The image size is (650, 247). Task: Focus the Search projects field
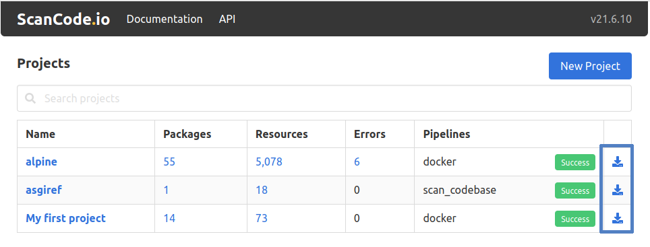coord(324,98)
